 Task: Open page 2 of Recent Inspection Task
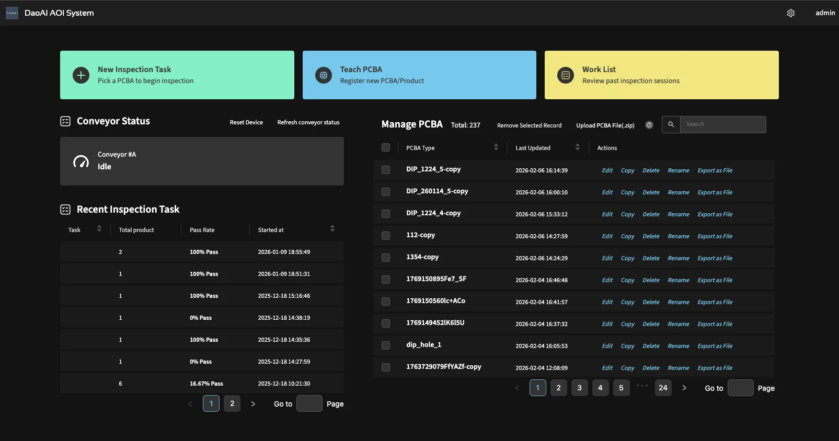pyautogui.click(x=232, y=403)
